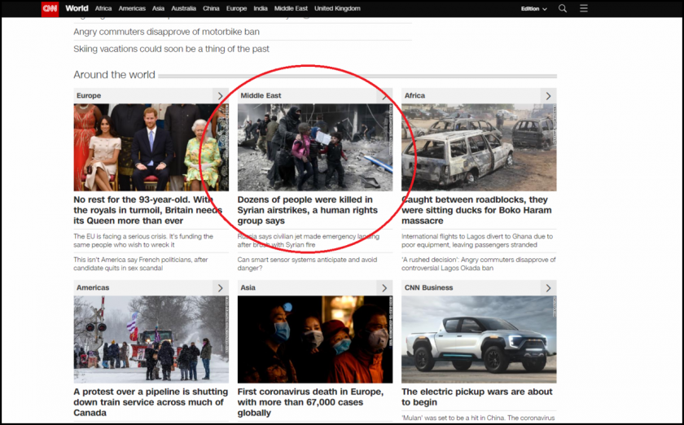
Task: Read the Syrian airstrikes headline
Action: (307, 210)
